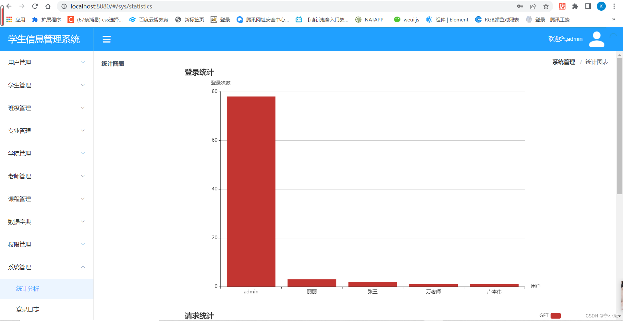Click the 课程管理 menu label

[x=19, y=199]
